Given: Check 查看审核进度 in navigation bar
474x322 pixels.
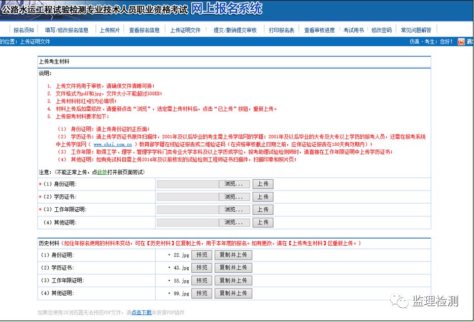Looking at the screenshot, I should point(319,30).
